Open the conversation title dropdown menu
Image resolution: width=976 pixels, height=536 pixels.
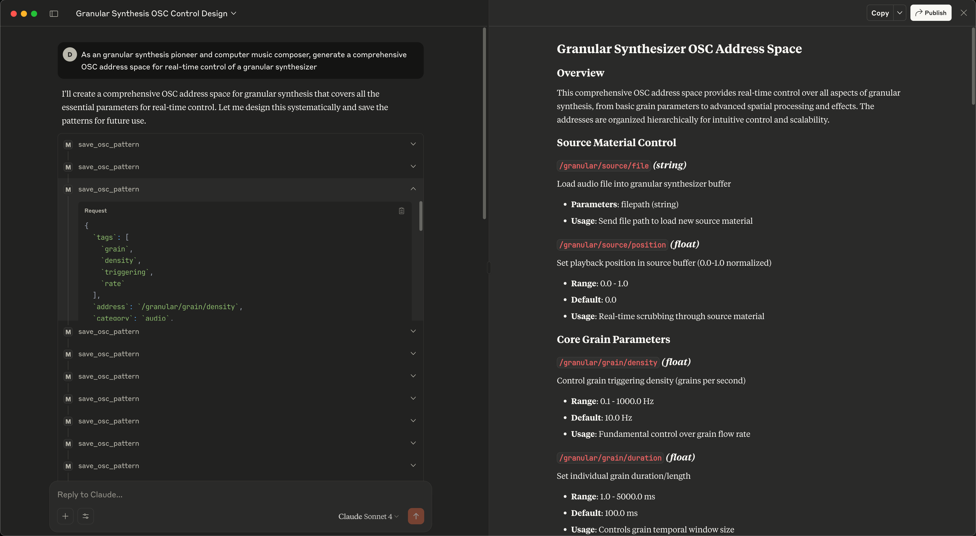tap(234, 13)
